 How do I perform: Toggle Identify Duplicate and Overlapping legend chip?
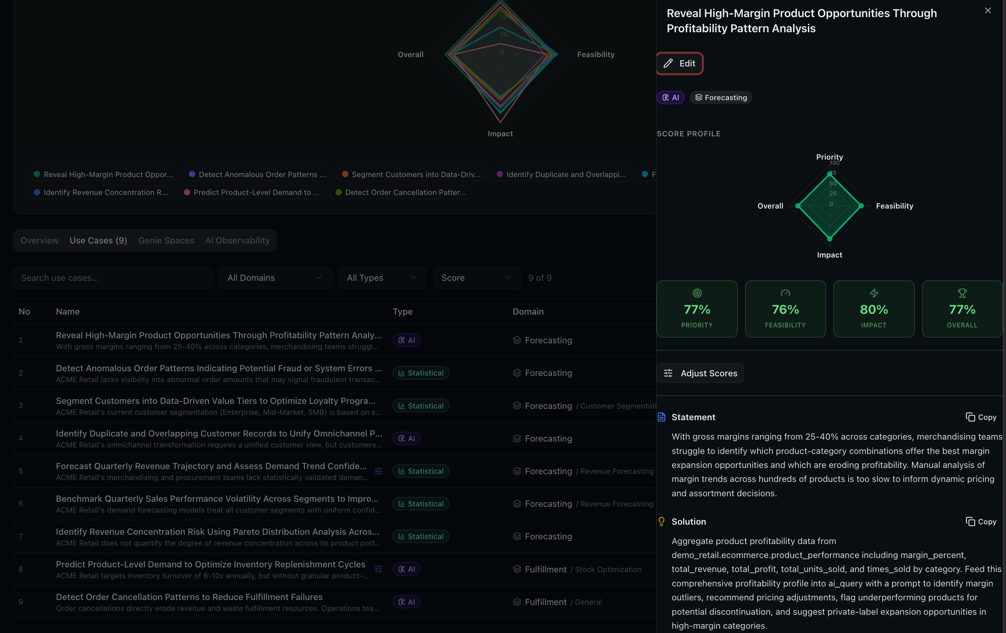pos(561,174)
